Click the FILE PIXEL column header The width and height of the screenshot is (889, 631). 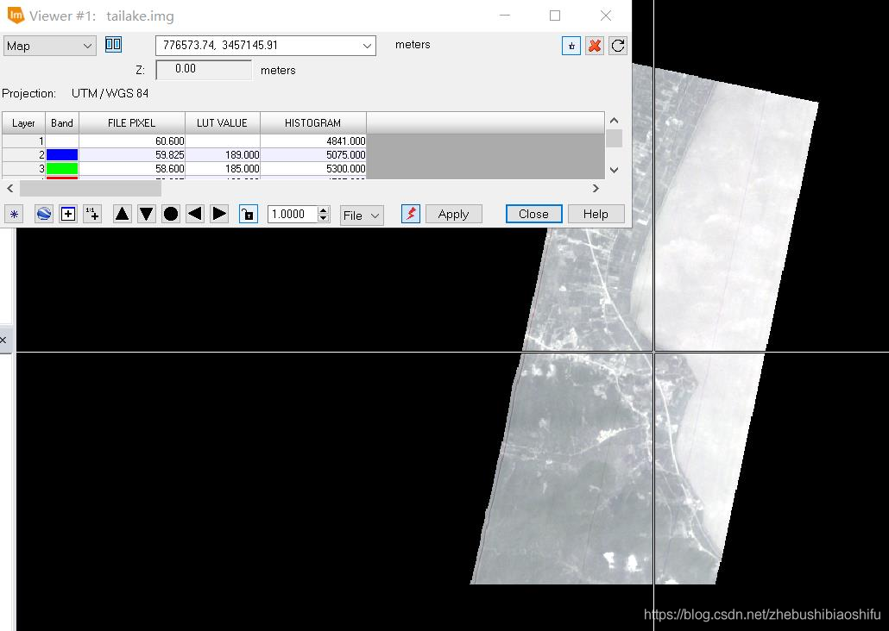pyautogui.click(x=131, y=123)
